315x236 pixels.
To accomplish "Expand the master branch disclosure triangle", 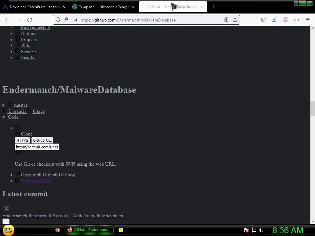I will point(4,105).
